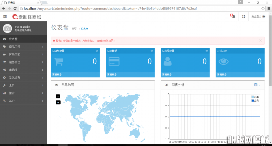Open the notifications bell icon
Viewport: 272px width, 146px height.
tap(234, 16)
